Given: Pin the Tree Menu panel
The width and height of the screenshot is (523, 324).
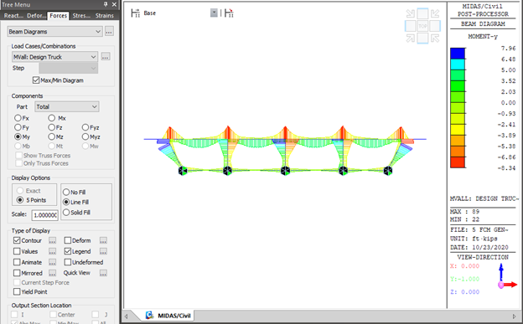Looking at the screenshot, I should (x=106, y=4).
